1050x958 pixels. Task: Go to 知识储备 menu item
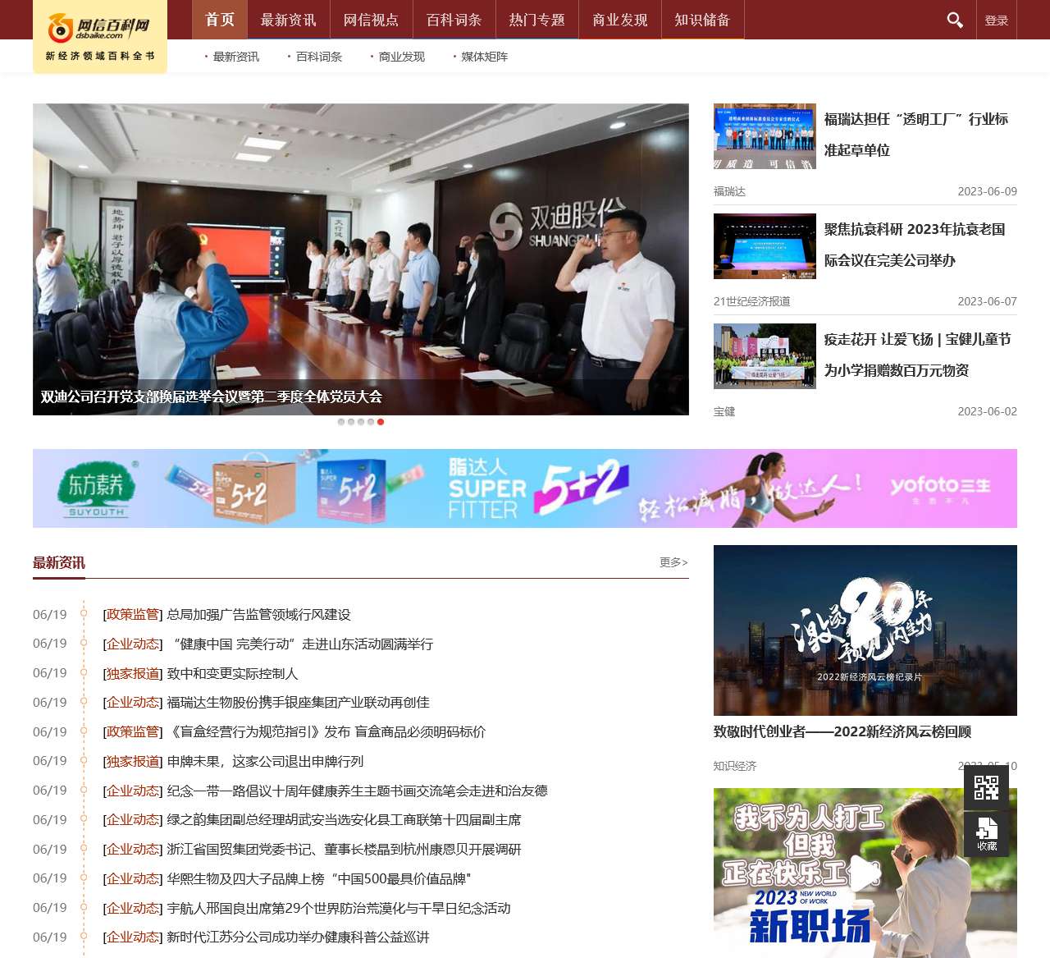(702, 20)
